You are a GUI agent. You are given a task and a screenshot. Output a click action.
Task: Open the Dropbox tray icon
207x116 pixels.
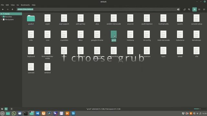coord(183,113)
